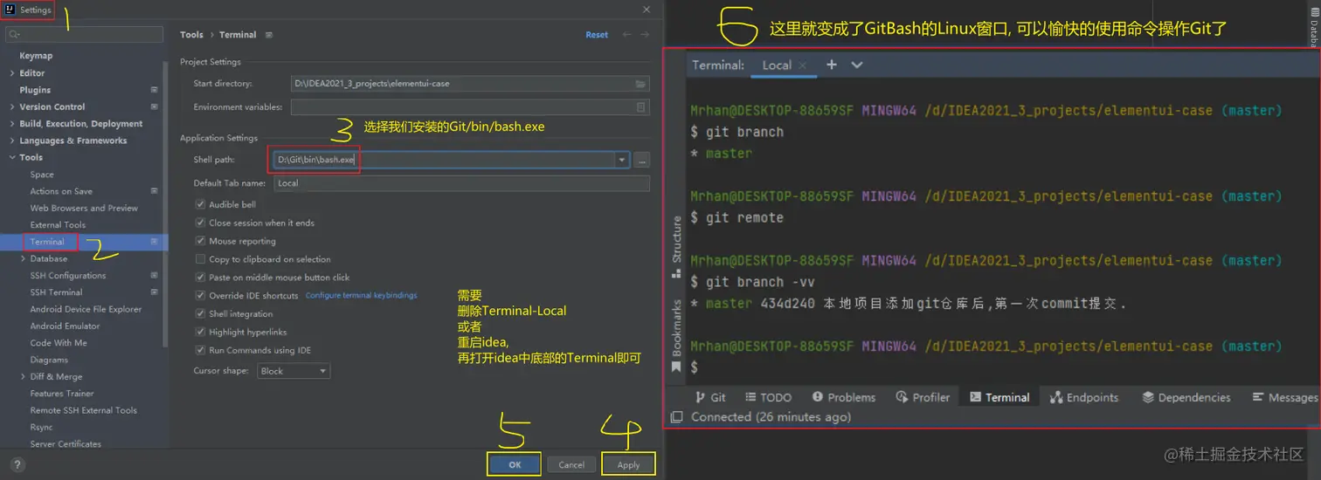This screenshot has height=480, width=1321.
Task: Click the Tools breadcrumb
Action: point(191,35)
